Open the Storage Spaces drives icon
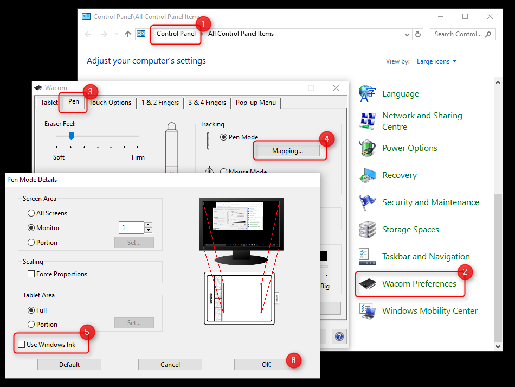The height and width of the screenshot is (387, 515). [367, 230]
